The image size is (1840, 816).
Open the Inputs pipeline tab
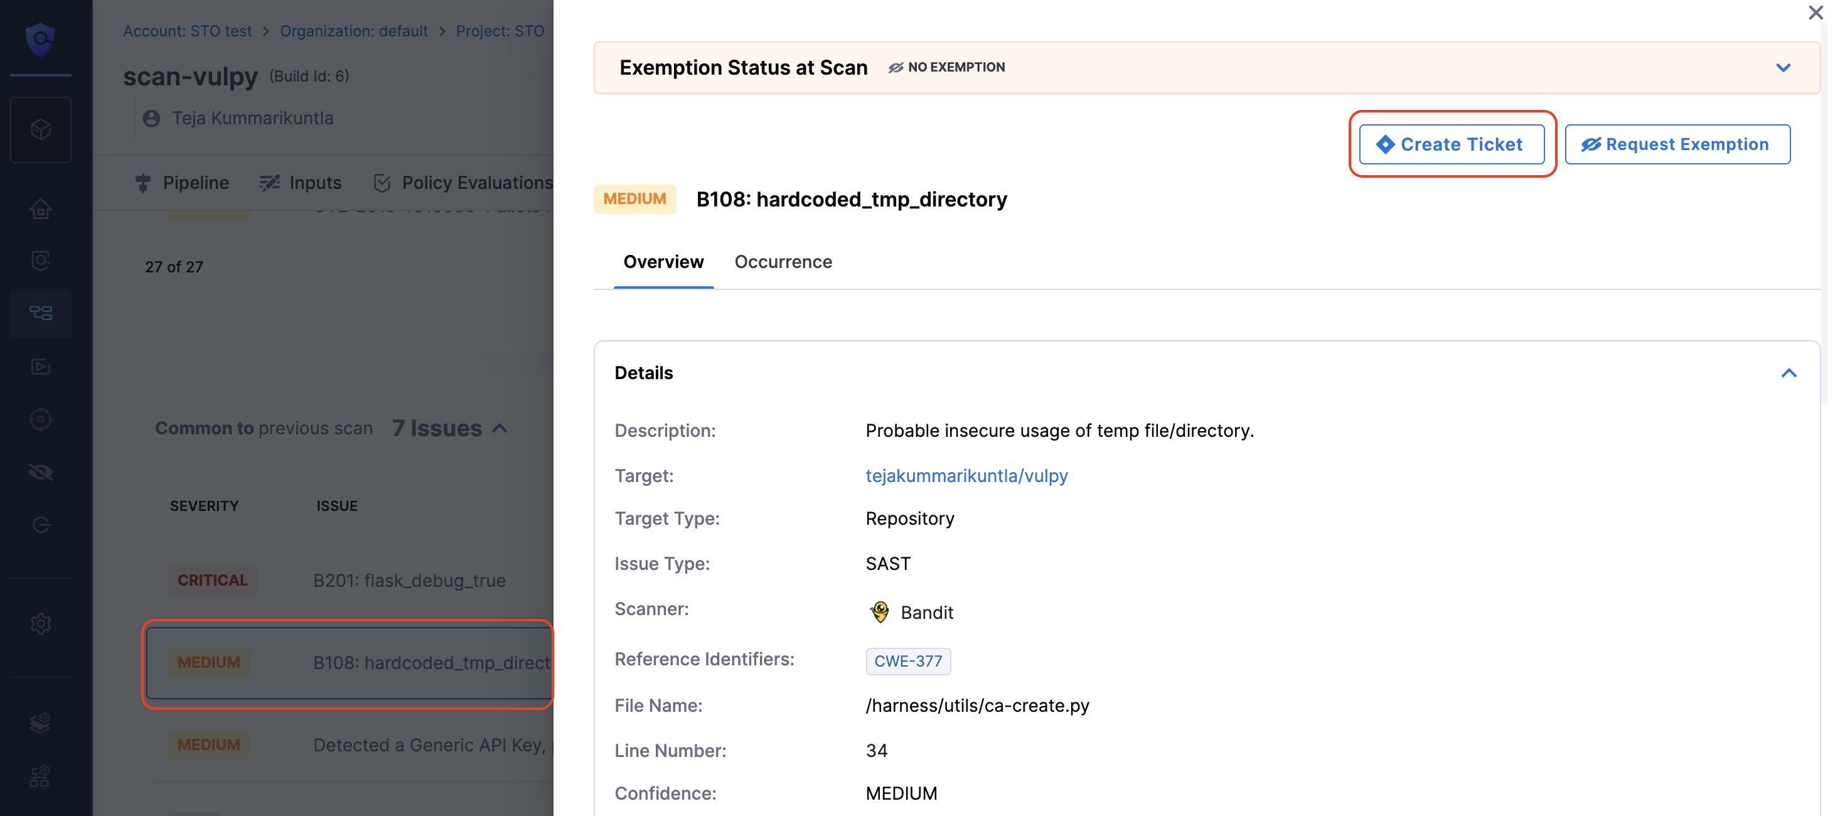click(x=301, y=183)
